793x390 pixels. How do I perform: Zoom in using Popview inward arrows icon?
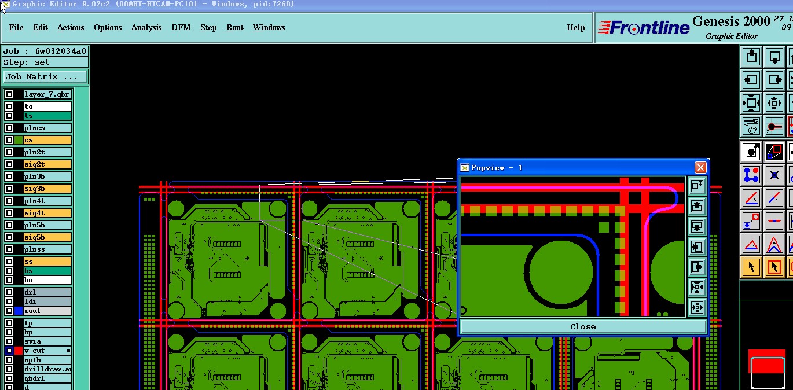[697, 287]
